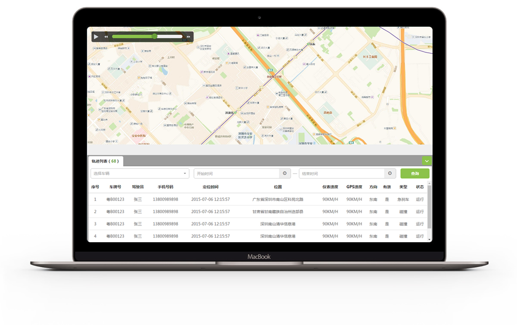Select row 1 with 急刹车 type
This screenshot has height=325, width=517.
[258, 200]
